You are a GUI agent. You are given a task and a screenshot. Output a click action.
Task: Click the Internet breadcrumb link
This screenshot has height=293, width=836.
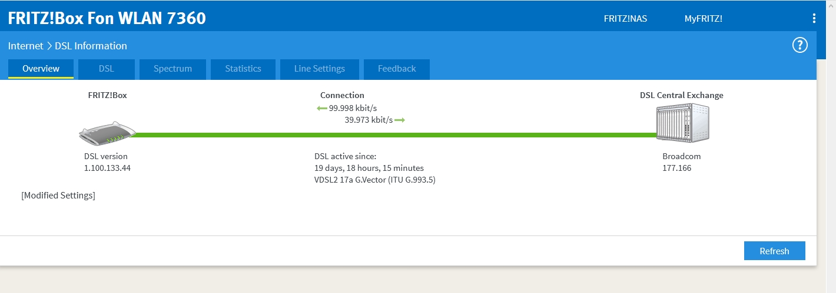(25, 46)
